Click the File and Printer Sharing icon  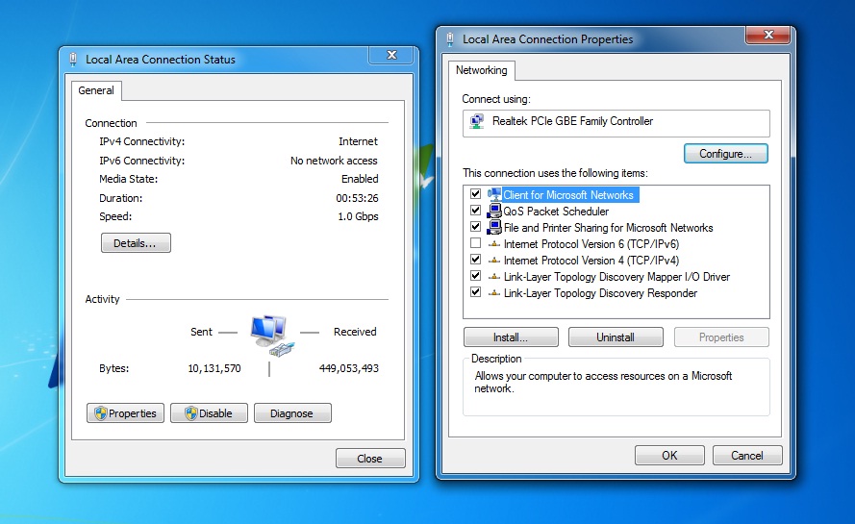pos(494,227)
